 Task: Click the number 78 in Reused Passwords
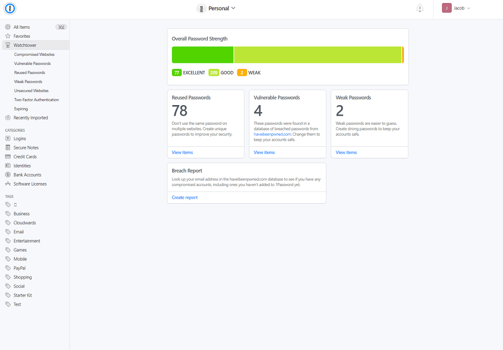(180, 111)
